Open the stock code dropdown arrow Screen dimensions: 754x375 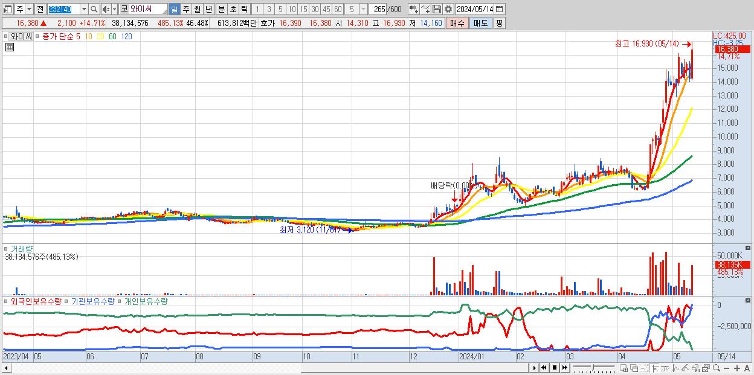84,9
